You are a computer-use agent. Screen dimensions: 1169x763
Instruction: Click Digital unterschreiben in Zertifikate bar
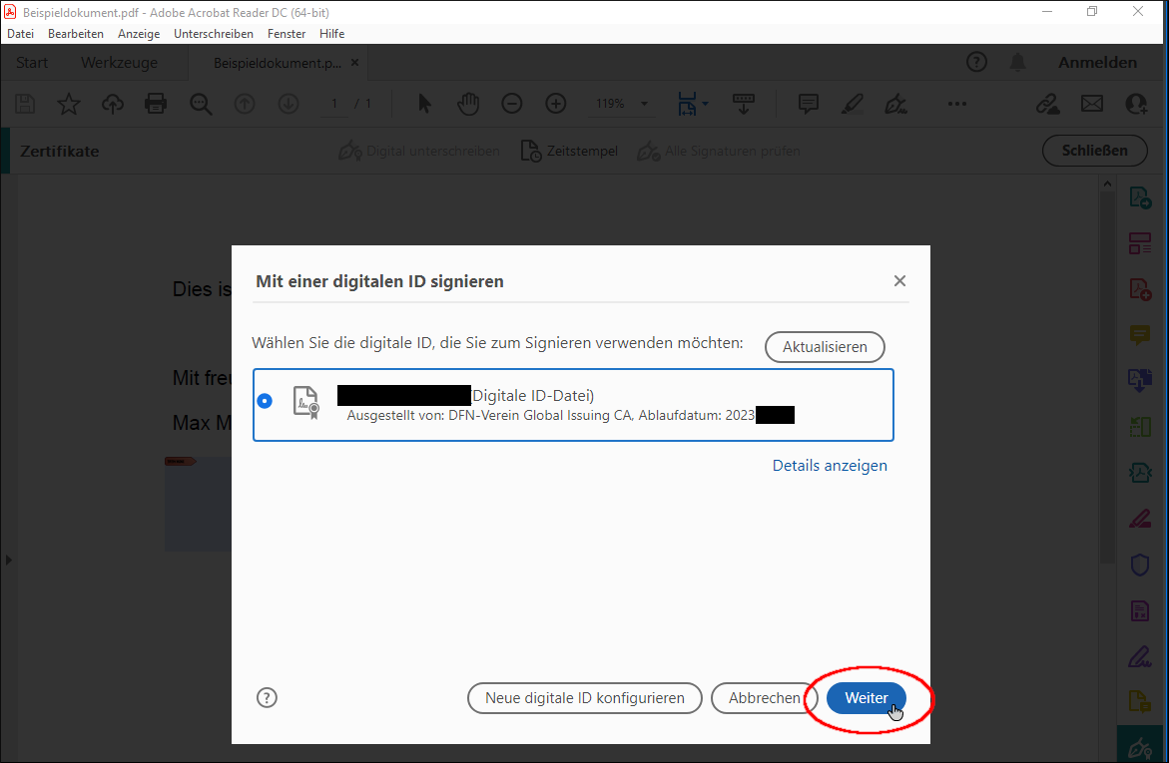tap(419, 151)
